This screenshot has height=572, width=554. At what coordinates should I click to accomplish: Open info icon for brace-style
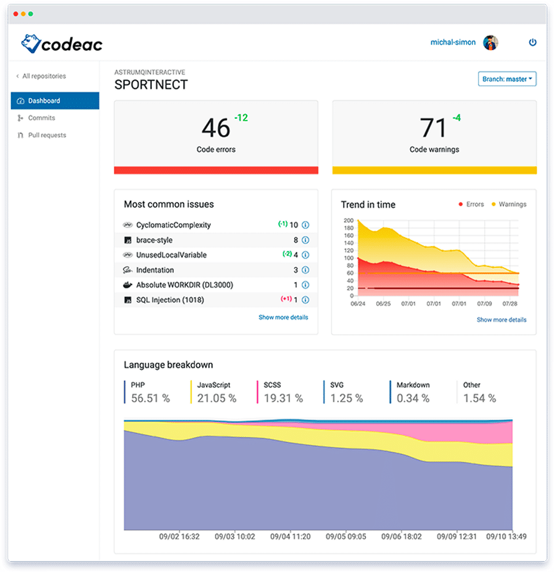point(306,240)
